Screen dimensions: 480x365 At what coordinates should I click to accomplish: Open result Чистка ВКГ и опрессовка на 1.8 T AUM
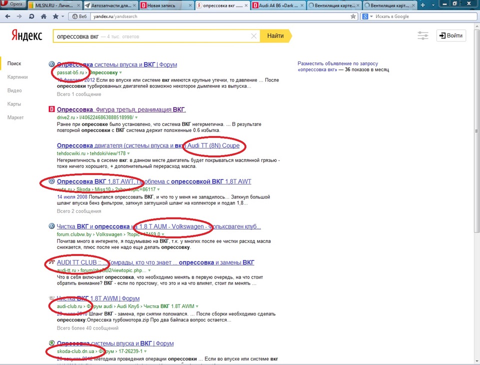159,226
